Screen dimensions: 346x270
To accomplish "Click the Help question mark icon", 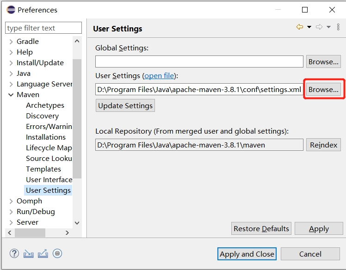I will point(14,253).
